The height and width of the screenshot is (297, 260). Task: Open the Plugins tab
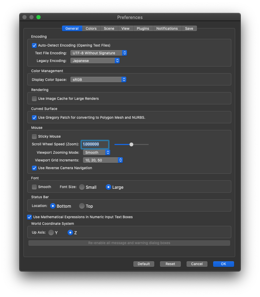pyautogui.click(x=143, y=28)
